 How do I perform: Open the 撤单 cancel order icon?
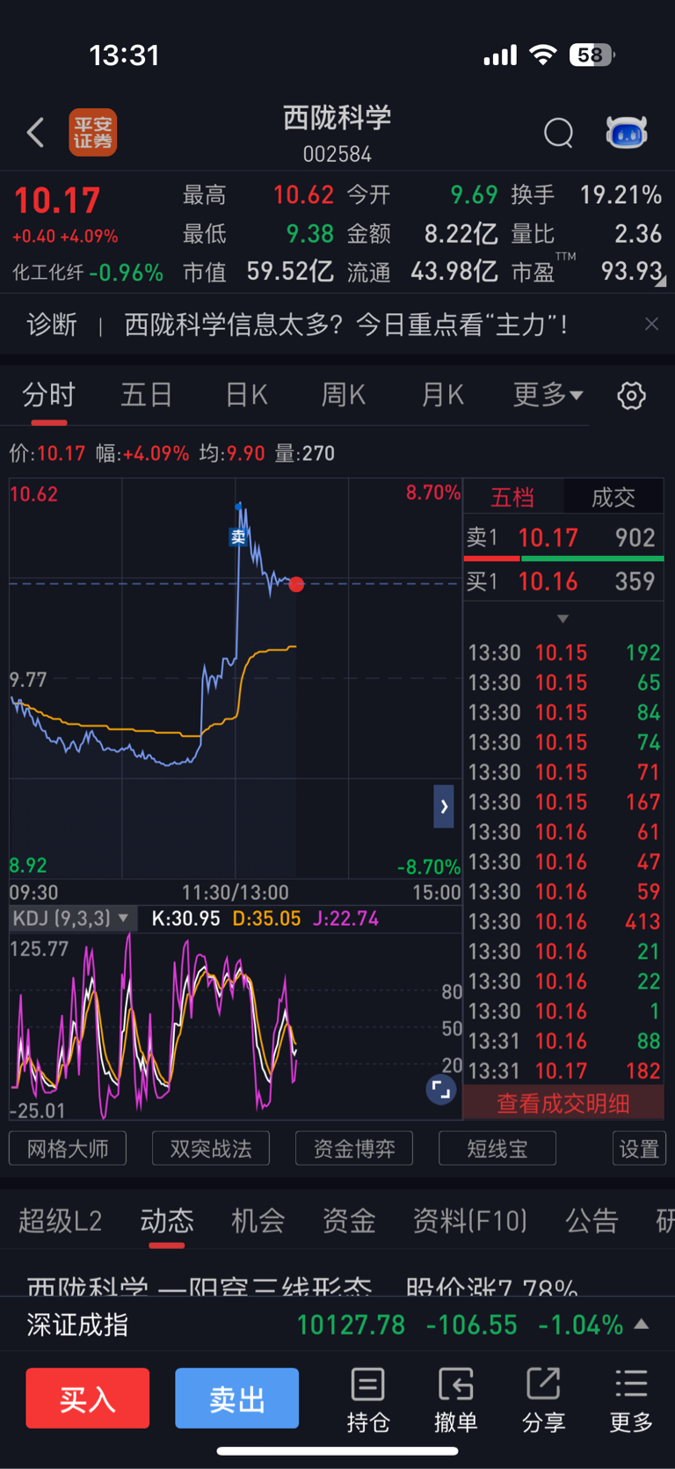[x=455, y=1400]
